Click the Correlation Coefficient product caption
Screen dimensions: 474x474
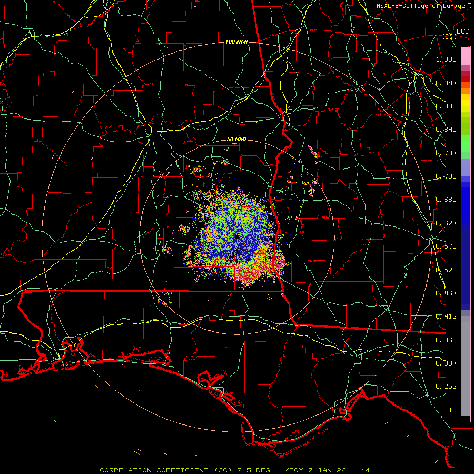(x=237, y=470)
